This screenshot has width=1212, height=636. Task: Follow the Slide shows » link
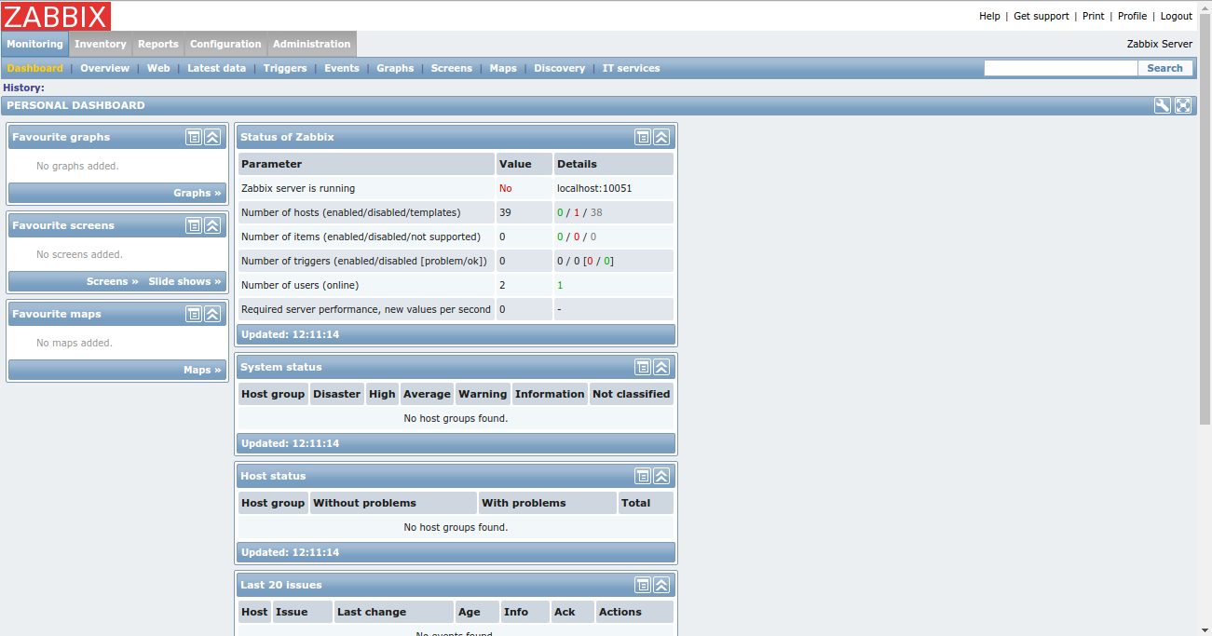[x=185, y=281]
